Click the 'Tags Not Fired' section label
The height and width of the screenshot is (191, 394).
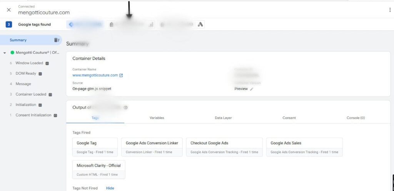pyautogui.click(x=85, y=188)
